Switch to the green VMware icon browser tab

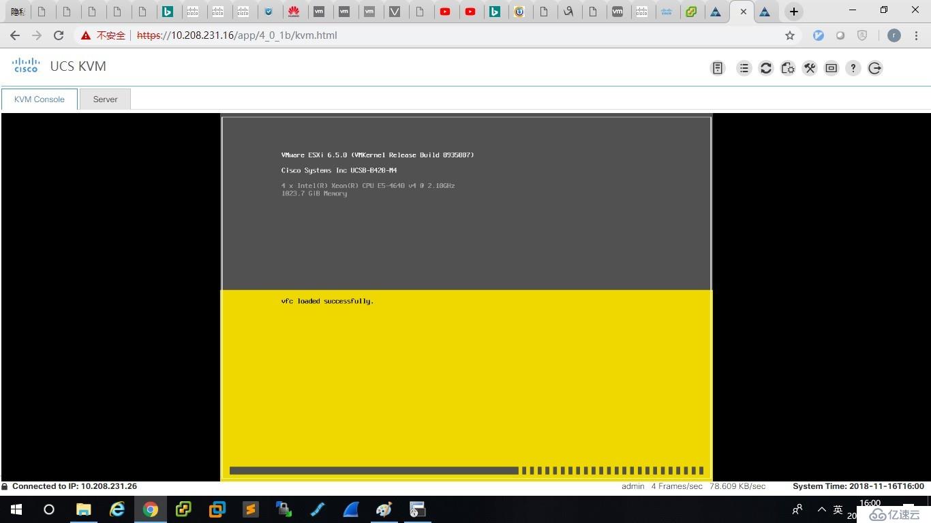pyautogui.click(x=691, y=12)
